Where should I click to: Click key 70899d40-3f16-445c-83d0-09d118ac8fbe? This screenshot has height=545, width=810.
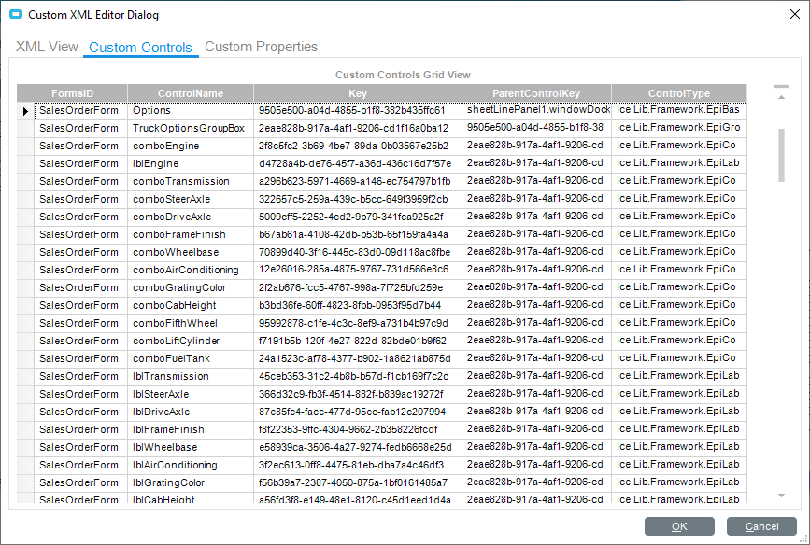click(x=358, y=252)
